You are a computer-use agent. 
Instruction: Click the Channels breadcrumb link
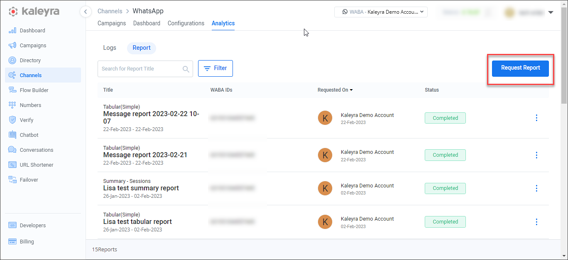(x=110, y=11)
